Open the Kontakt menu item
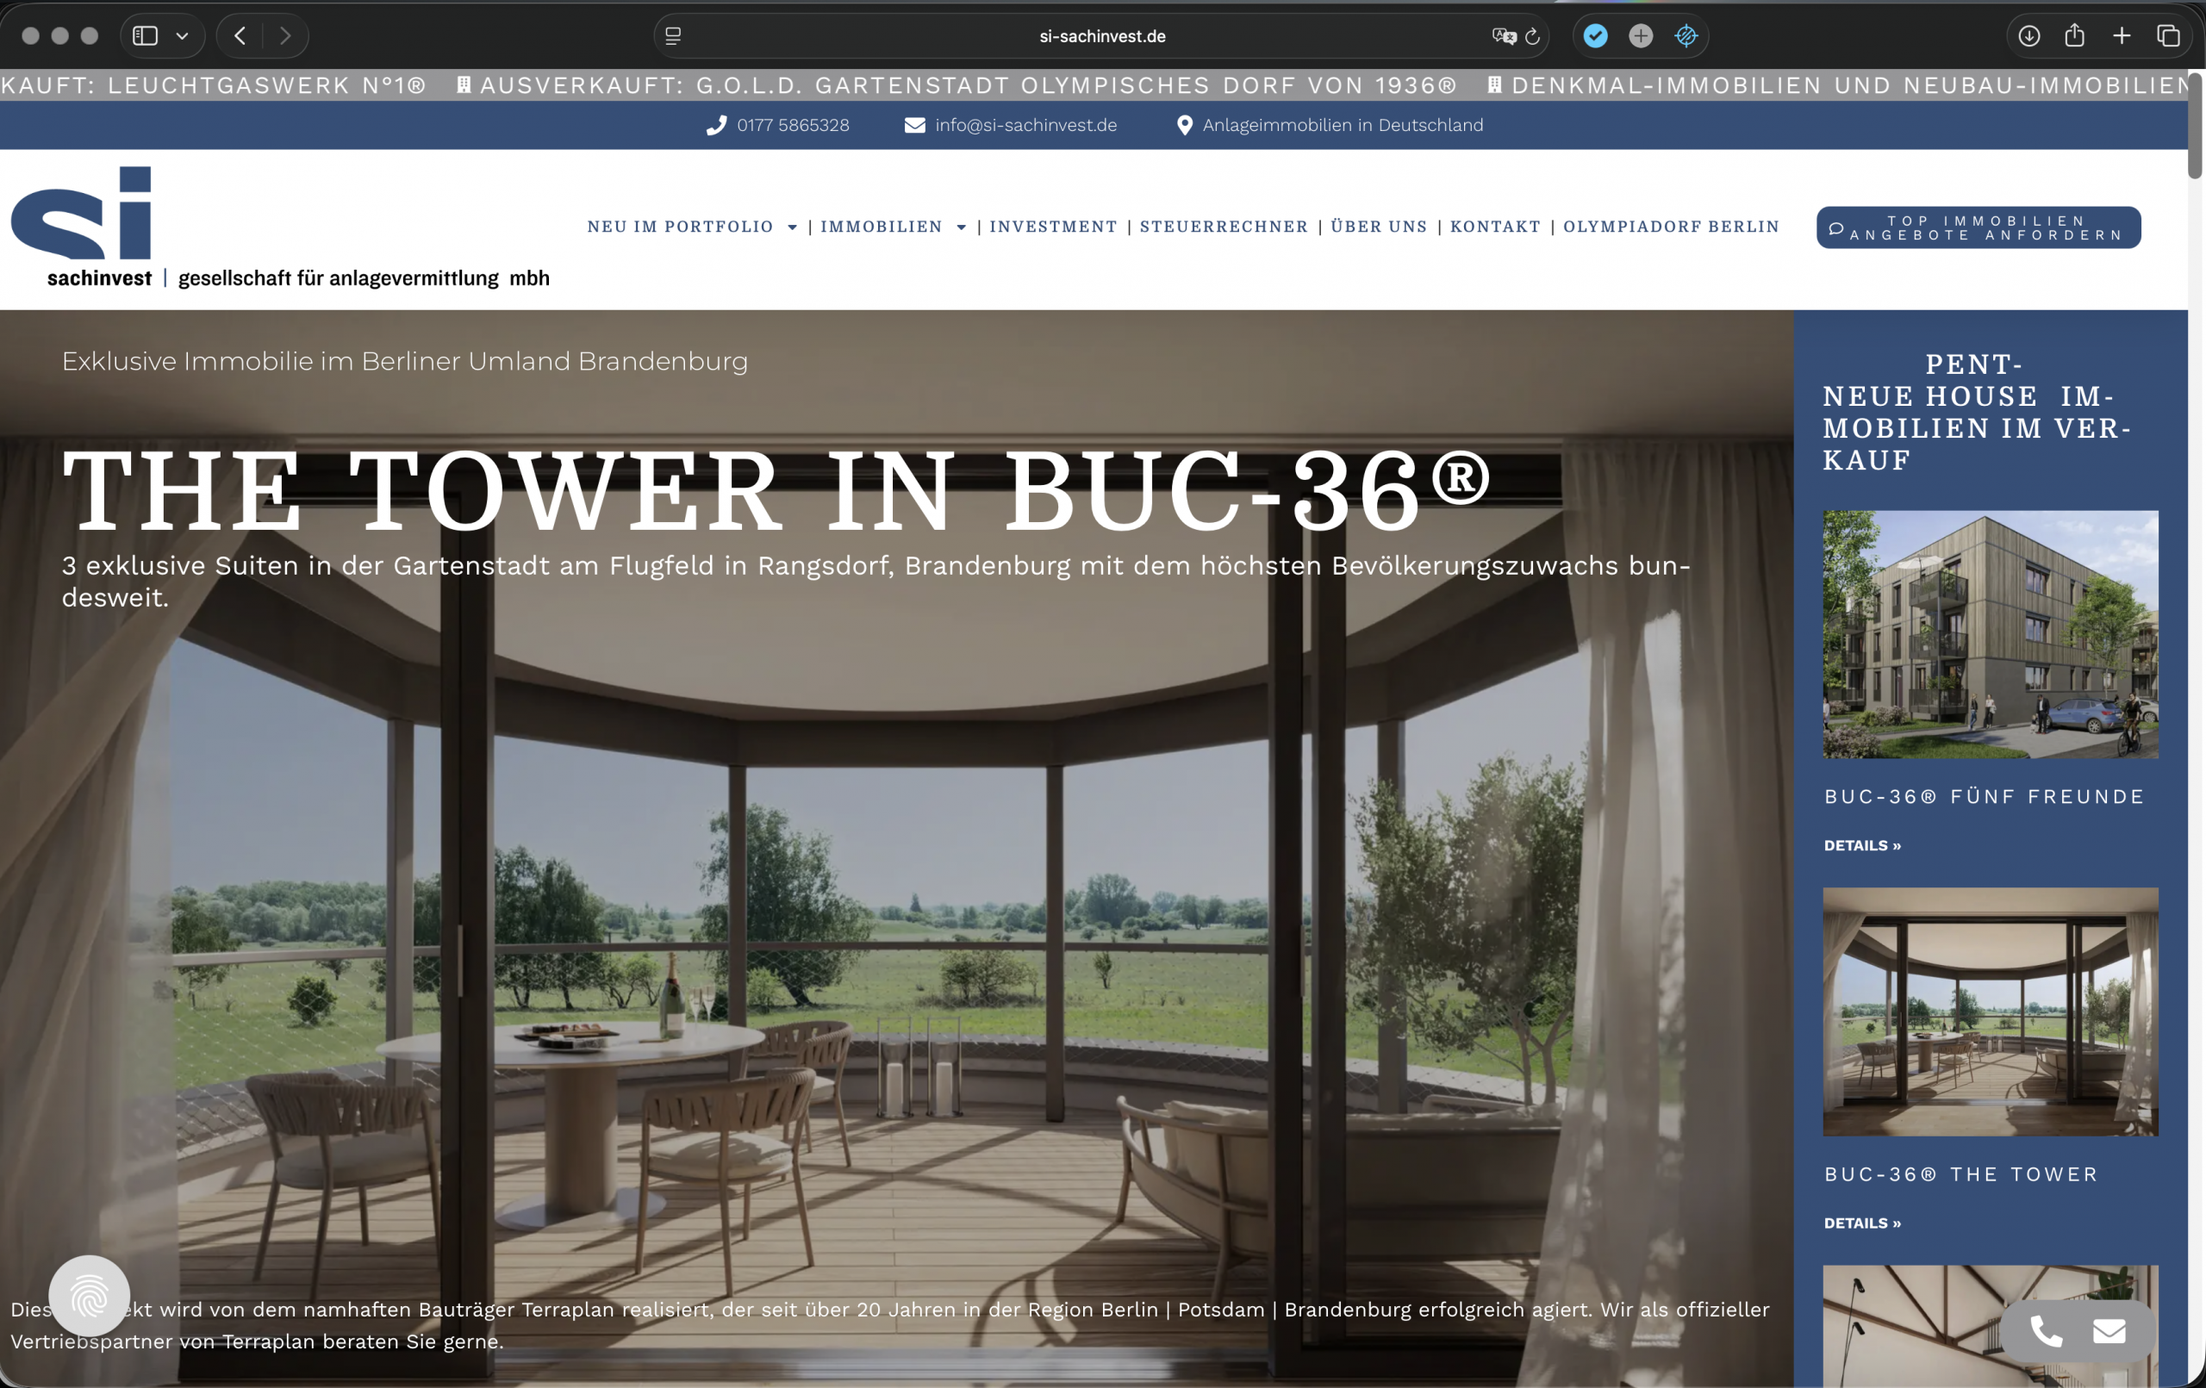Screen dimensions: 2206x1388 coord(1495,227)
